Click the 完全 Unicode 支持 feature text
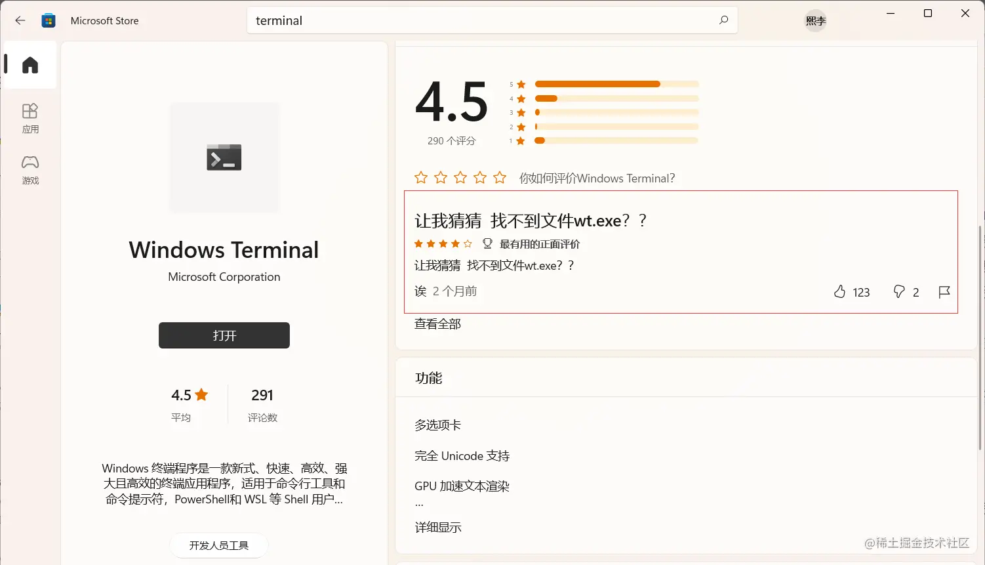Screen dimensions: 985x565 [462, 456]
